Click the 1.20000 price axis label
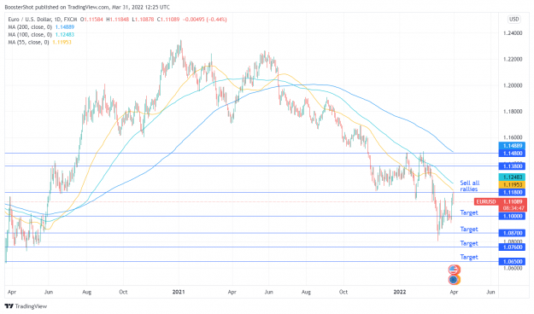Screen dimensions: 534x314 [513, 85]
